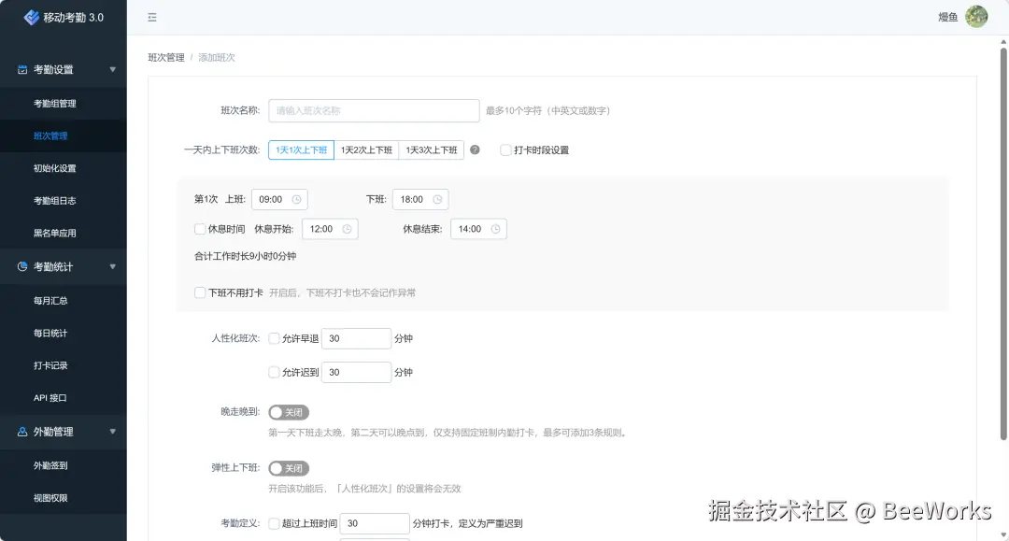Image resolution: width=1009 pixels, height=541 pixels.
Task: Collapse the 考勤统计 menu arrow
Action: pyautogui.click(x=113, y=266)
